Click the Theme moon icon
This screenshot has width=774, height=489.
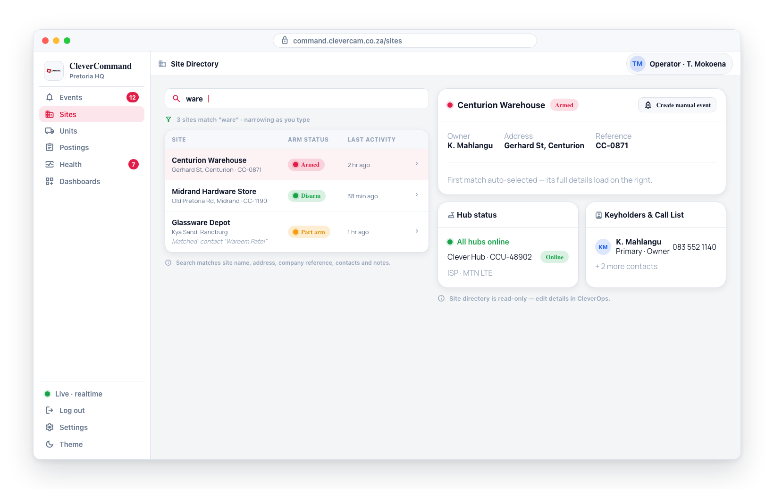50,444
